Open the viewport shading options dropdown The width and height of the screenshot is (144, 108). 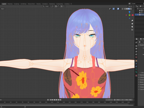133,9
